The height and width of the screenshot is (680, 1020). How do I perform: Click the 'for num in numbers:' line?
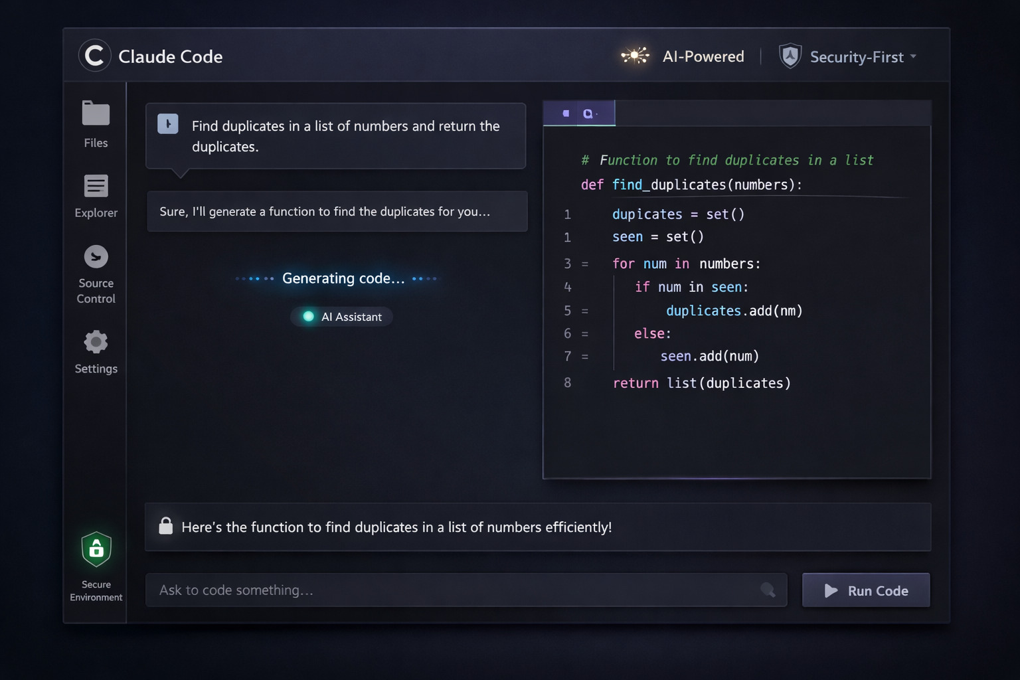tap(686, 264)
